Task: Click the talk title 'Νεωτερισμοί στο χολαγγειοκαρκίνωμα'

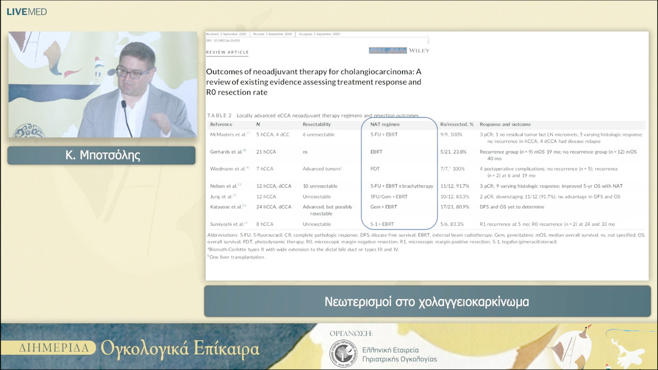Action: pyautogui.click(x=426, y=301)
